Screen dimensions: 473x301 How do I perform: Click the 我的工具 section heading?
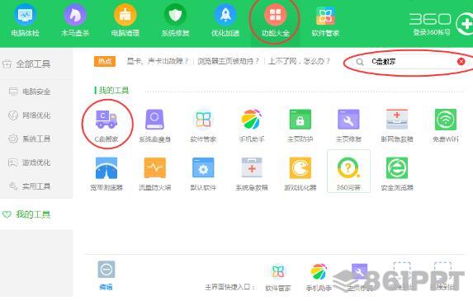(114, 90)
